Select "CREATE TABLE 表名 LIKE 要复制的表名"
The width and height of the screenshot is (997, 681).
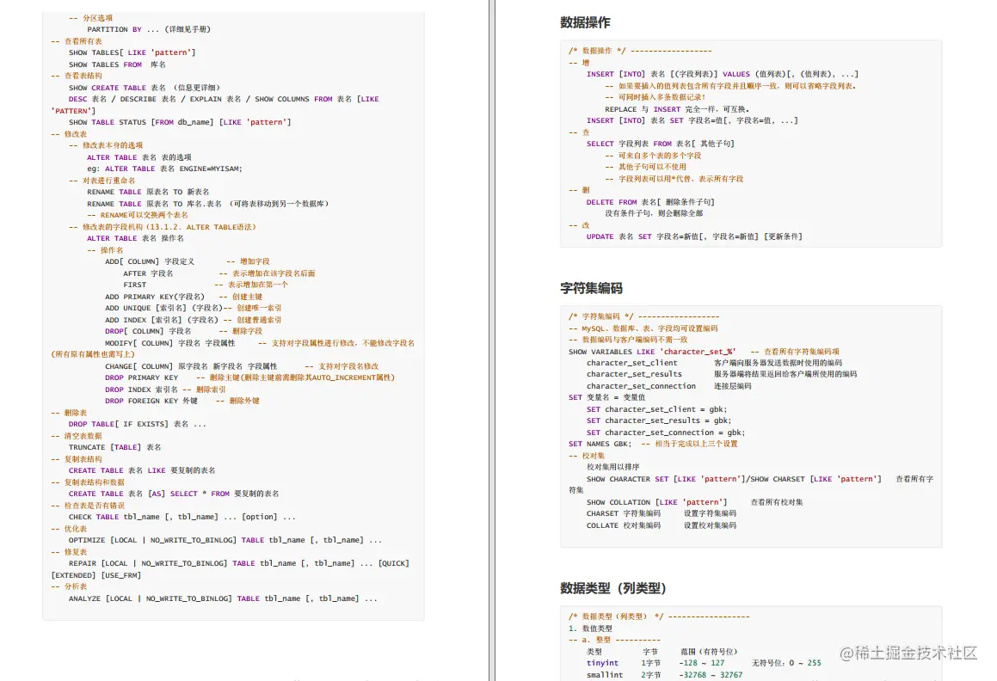pos(142,470)
